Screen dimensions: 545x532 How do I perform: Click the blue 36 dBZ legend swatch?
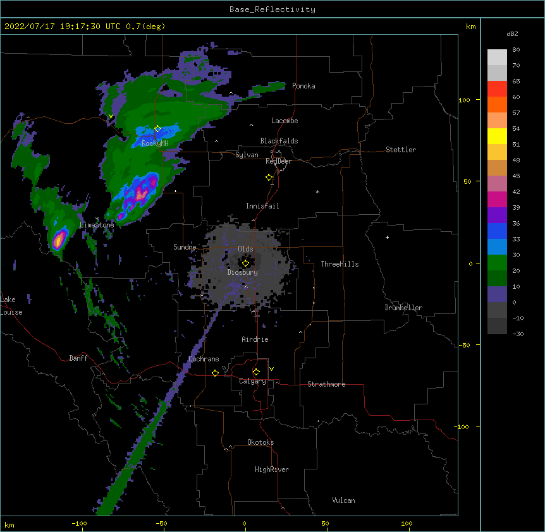(497, 231)
